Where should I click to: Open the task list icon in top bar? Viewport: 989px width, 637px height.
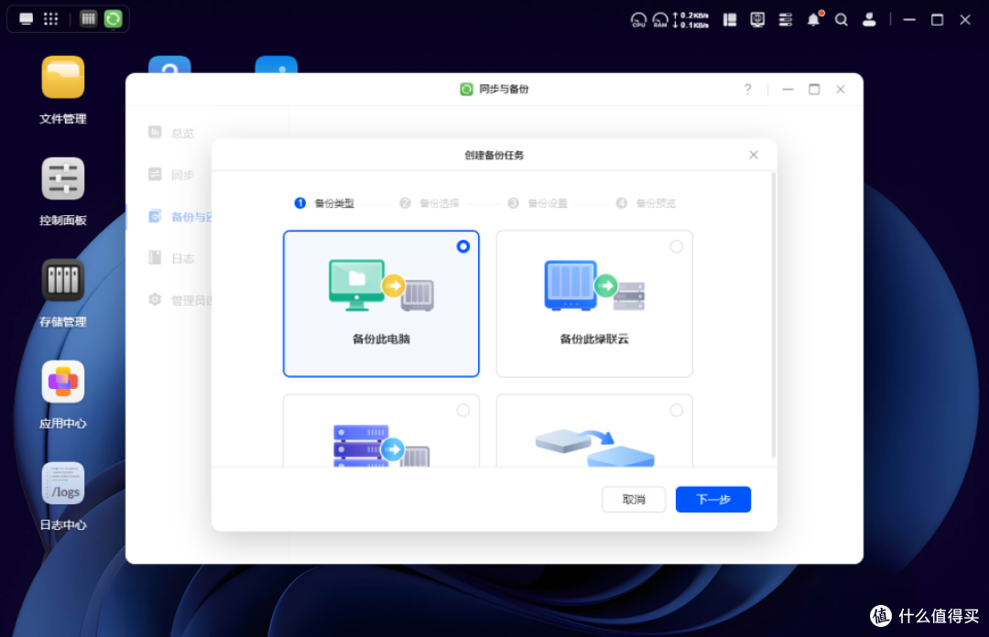click(x=786, y=20)
